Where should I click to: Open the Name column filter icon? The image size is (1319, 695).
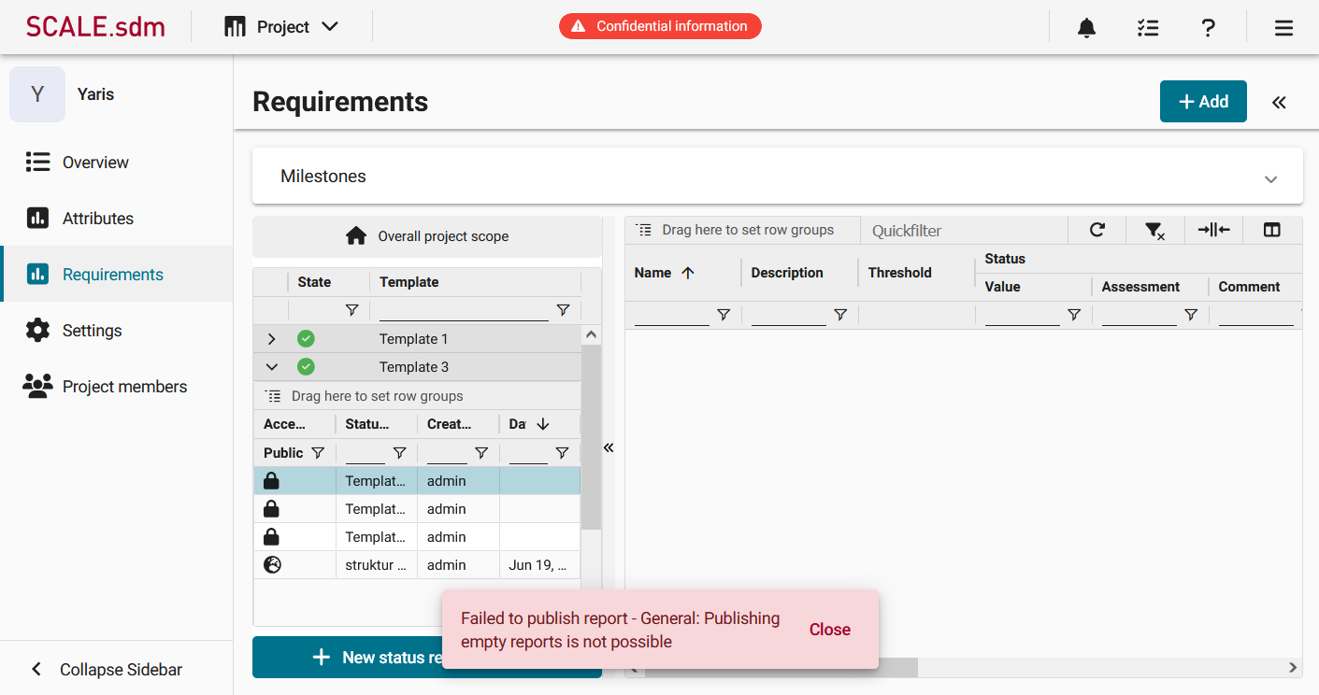pos(723,316)
